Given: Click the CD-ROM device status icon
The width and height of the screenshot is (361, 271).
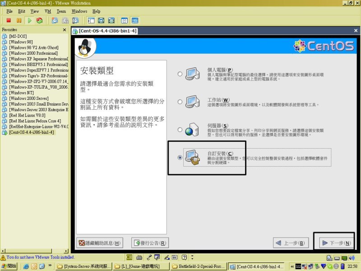Looking at the screenshot, I should pos(329,258).
